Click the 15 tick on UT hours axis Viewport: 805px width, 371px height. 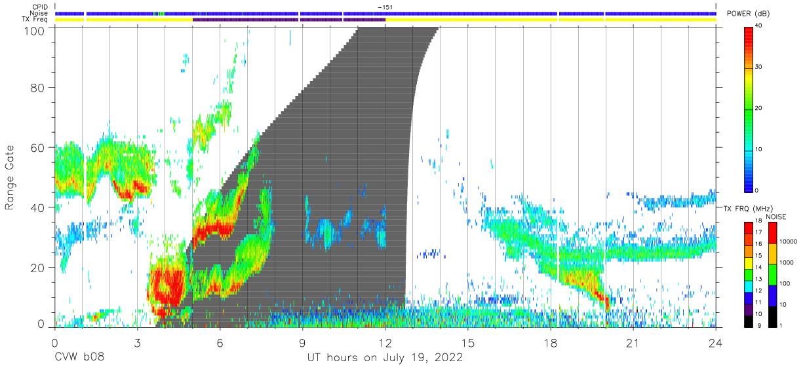tap(468, 343)
